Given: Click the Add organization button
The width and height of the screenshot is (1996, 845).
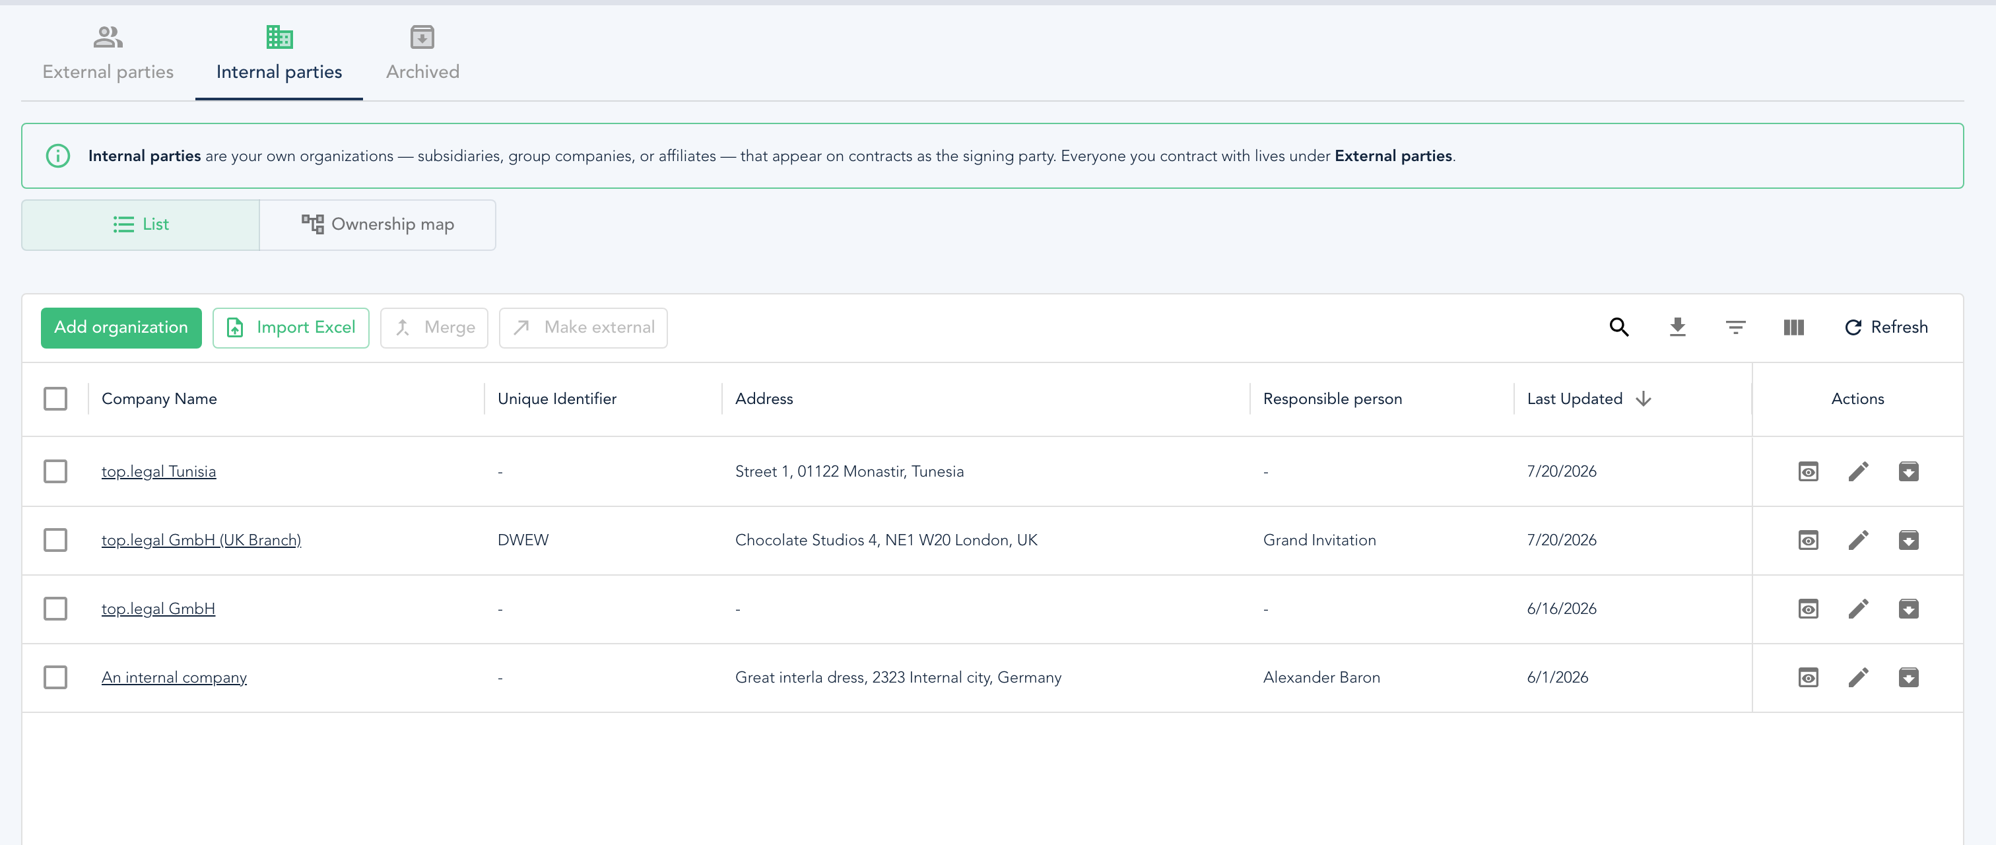Looking at the screenshot, I should pyautogui.click(x=121, y=327).
